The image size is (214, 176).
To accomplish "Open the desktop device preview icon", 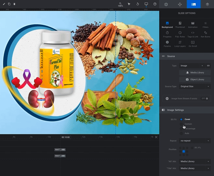I will point(146,4).
